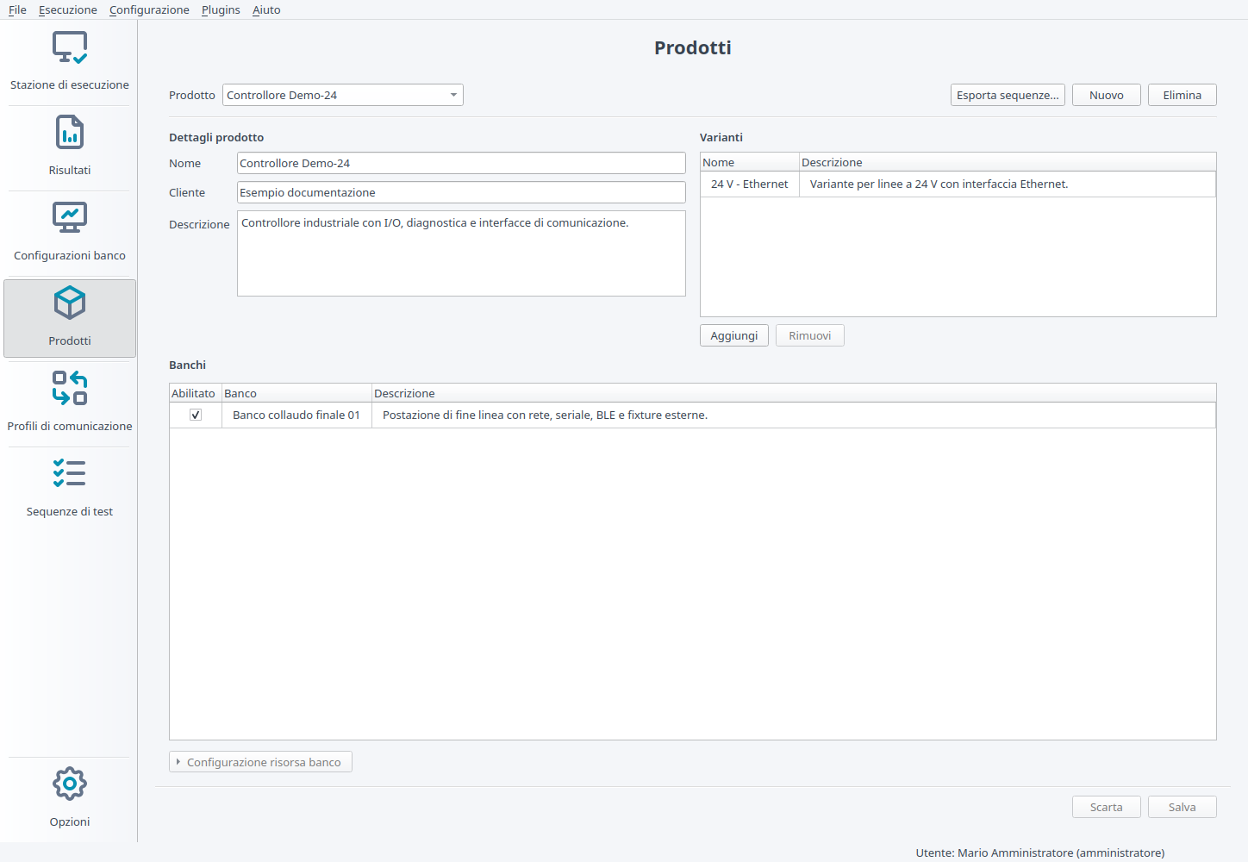Image resolution: width=1248 pixels, height=862 pixels.
Task: Open the Stazione di esecuzione monitor icon
Action: point(70,47)
